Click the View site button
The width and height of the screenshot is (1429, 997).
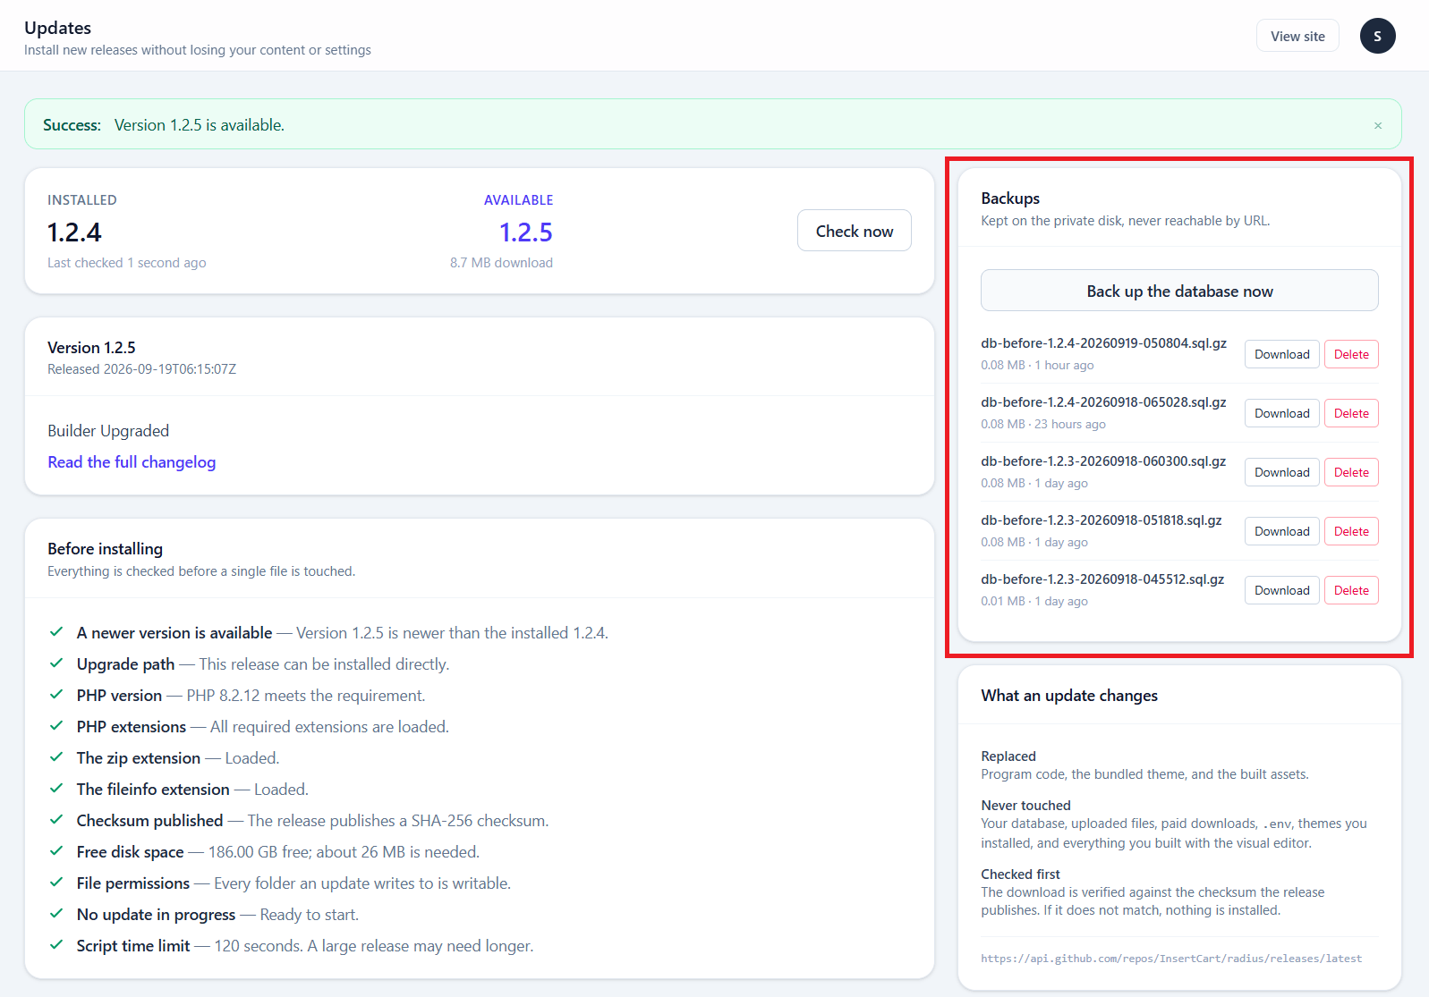point(1297,36)
